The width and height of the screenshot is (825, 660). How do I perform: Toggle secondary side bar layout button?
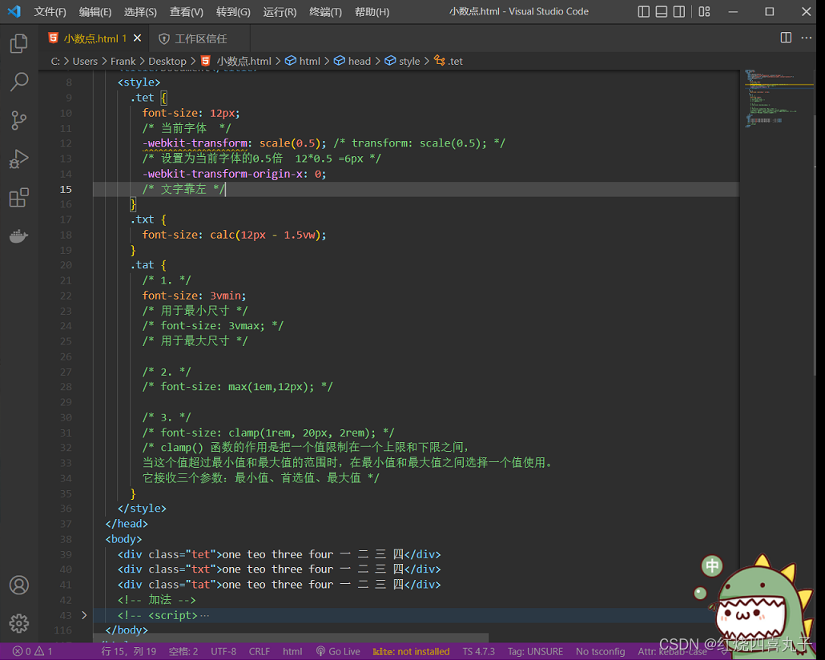(x=679, y=11)
